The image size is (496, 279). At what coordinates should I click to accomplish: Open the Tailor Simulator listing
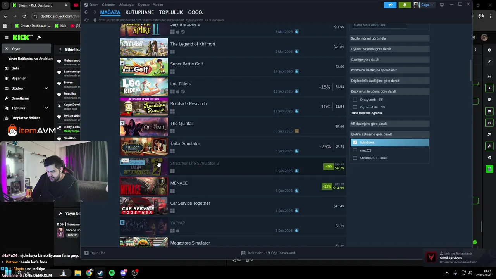pos(232,147)
